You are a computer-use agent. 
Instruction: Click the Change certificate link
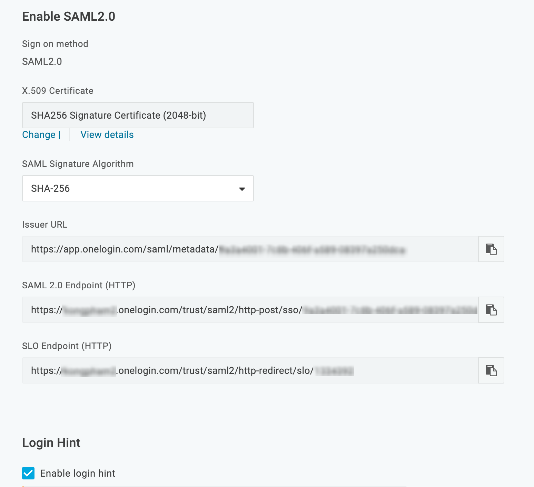click(x=39, y=135)
